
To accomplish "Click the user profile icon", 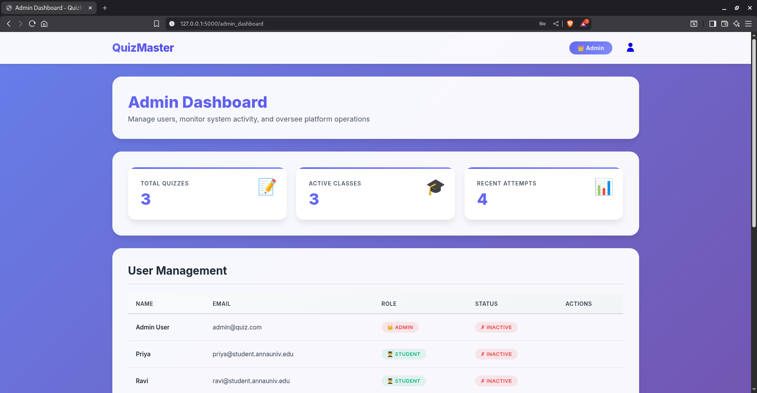I will (630, 48).
